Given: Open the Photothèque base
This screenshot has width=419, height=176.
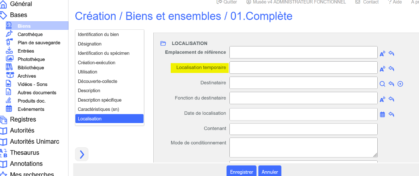Looking at the screenshot, I should [x=31, y=60].
